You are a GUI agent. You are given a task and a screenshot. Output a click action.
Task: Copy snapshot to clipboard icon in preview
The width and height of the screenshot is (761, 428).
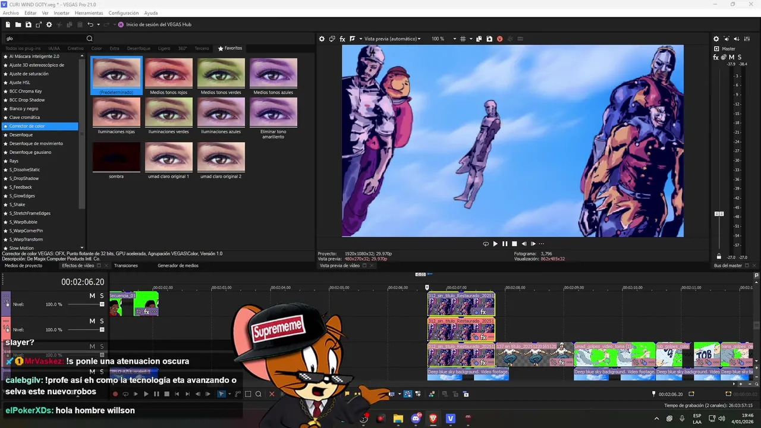click(x=479, y=39)
